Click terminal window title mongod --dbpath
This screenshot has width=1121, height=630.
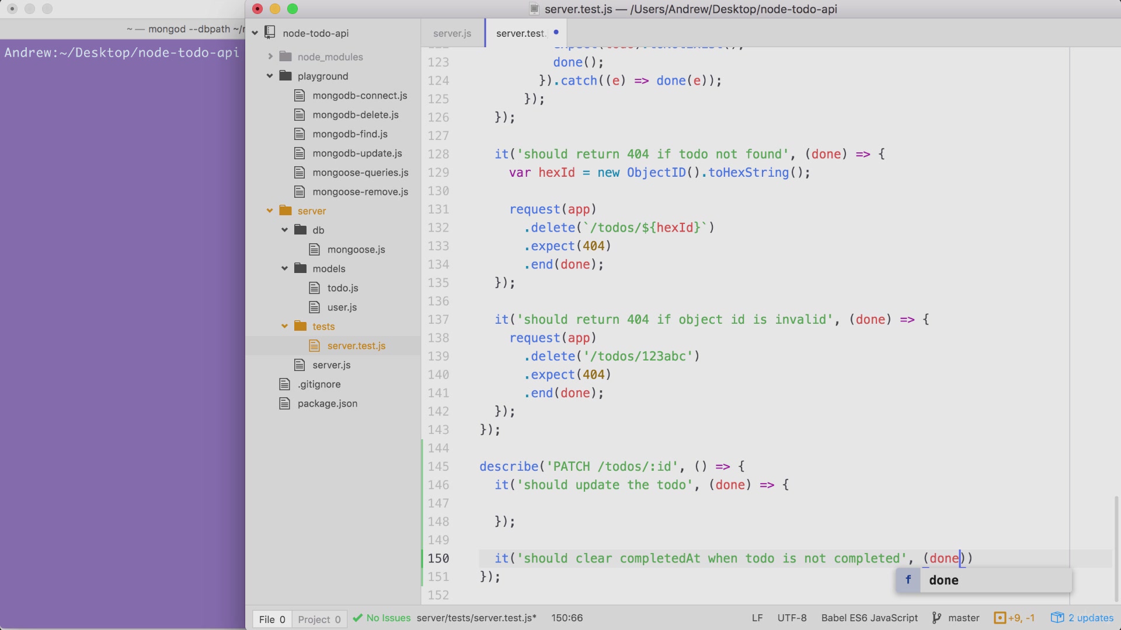pos(186,29)
